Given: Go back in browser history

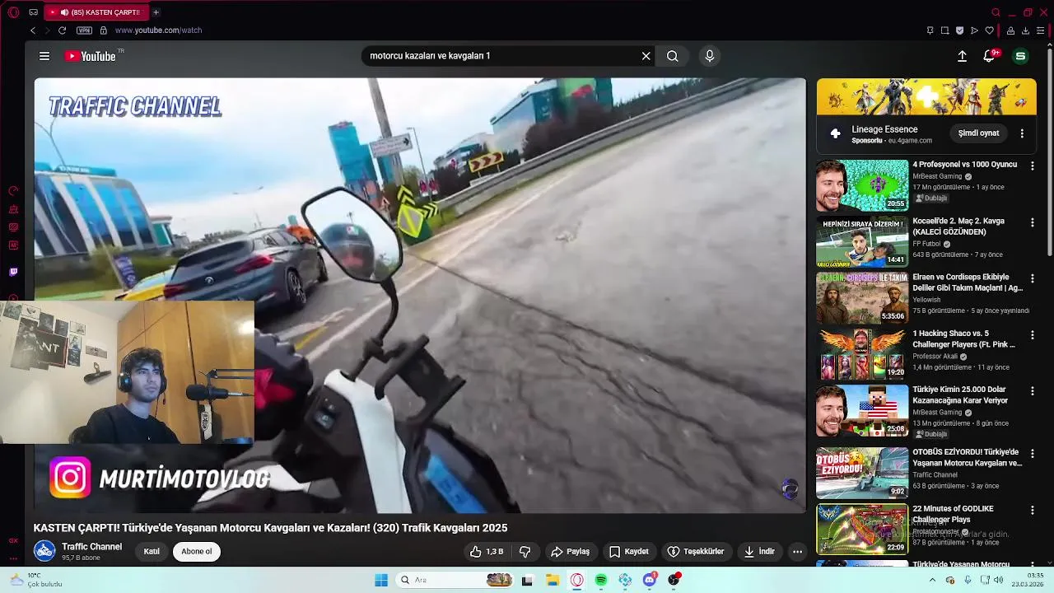Looking at the screenshot, I should 33,30.
